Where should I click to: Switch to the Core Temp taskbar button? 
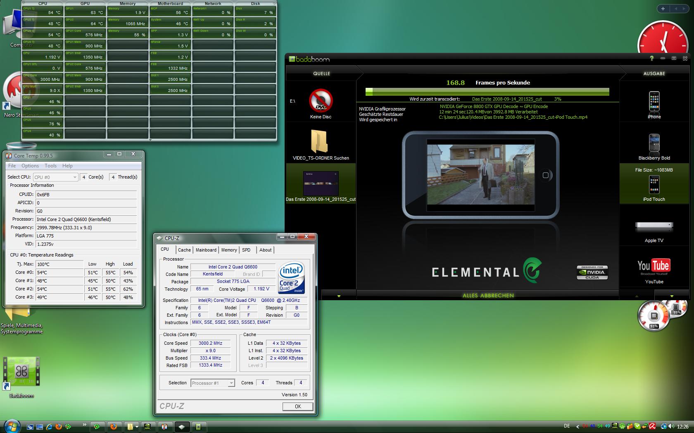click(165, 427)
